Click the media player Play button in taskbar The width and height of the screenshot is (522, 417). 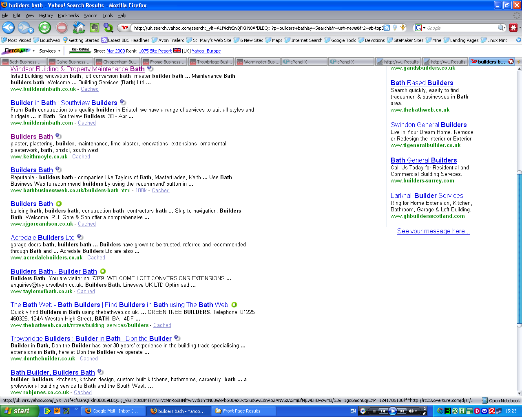click(392, 411)
